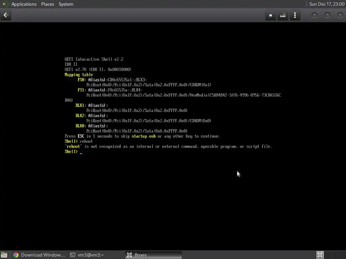
Task: Go back using the Boxes back arrow
Action: click(6, 15)
